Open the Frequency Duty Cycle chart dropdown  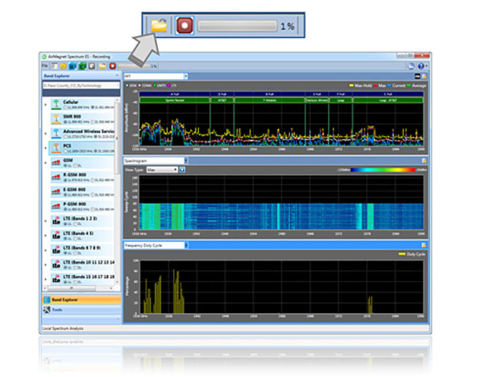(156, 245)
